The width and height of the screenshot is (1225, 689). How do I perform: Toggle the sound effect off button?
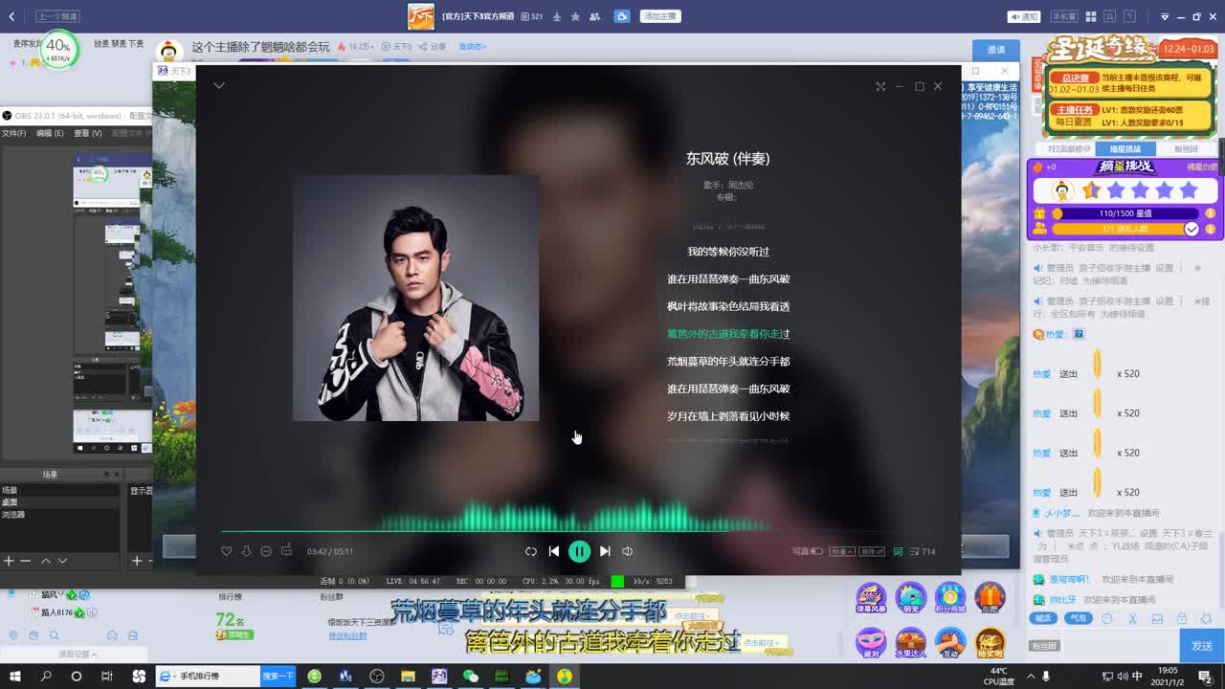pos(872,551)
